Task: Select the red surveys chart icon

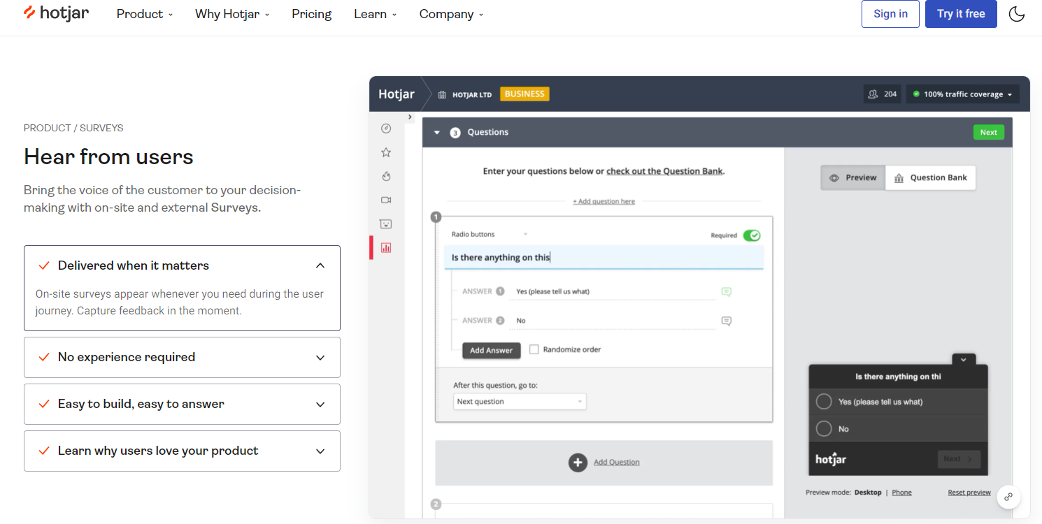Action: tap(386, 247)
